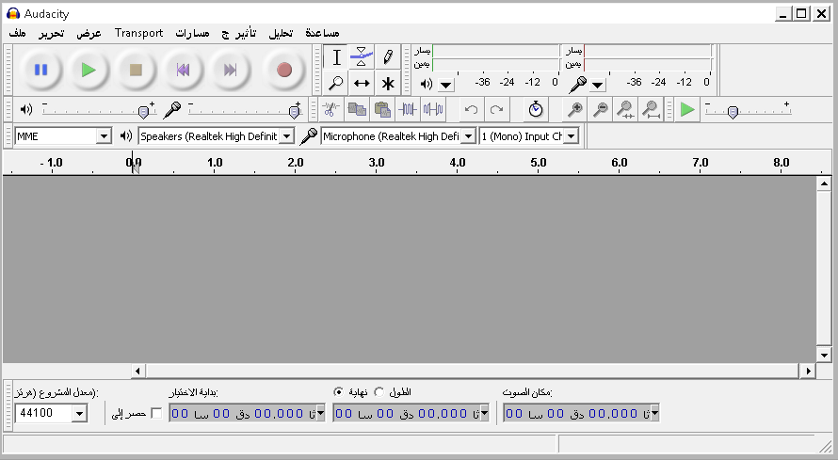Click the Paste clipboard icon
This screenshot has height=460, width=838.
382,110
